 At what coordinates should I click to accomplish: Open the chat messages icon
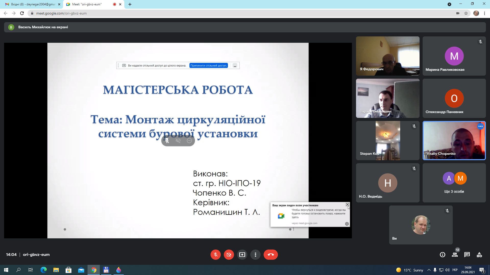[467, 255]
